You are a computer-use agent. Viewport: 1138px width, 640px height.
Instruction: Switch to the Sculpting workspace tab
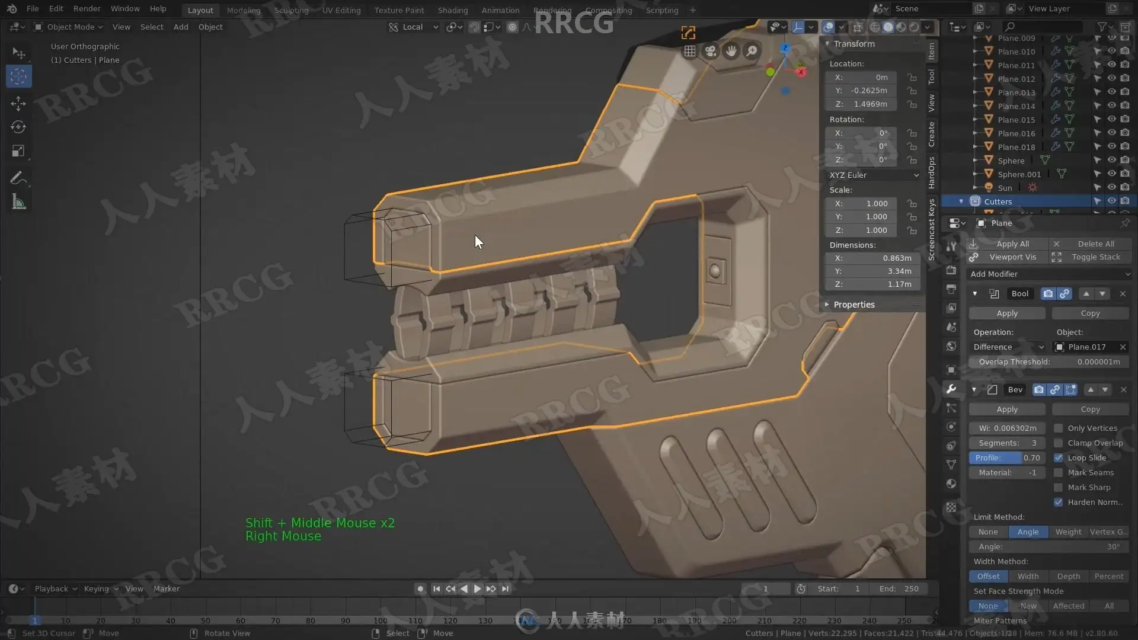pyautogui.click(x=291, y=10)
